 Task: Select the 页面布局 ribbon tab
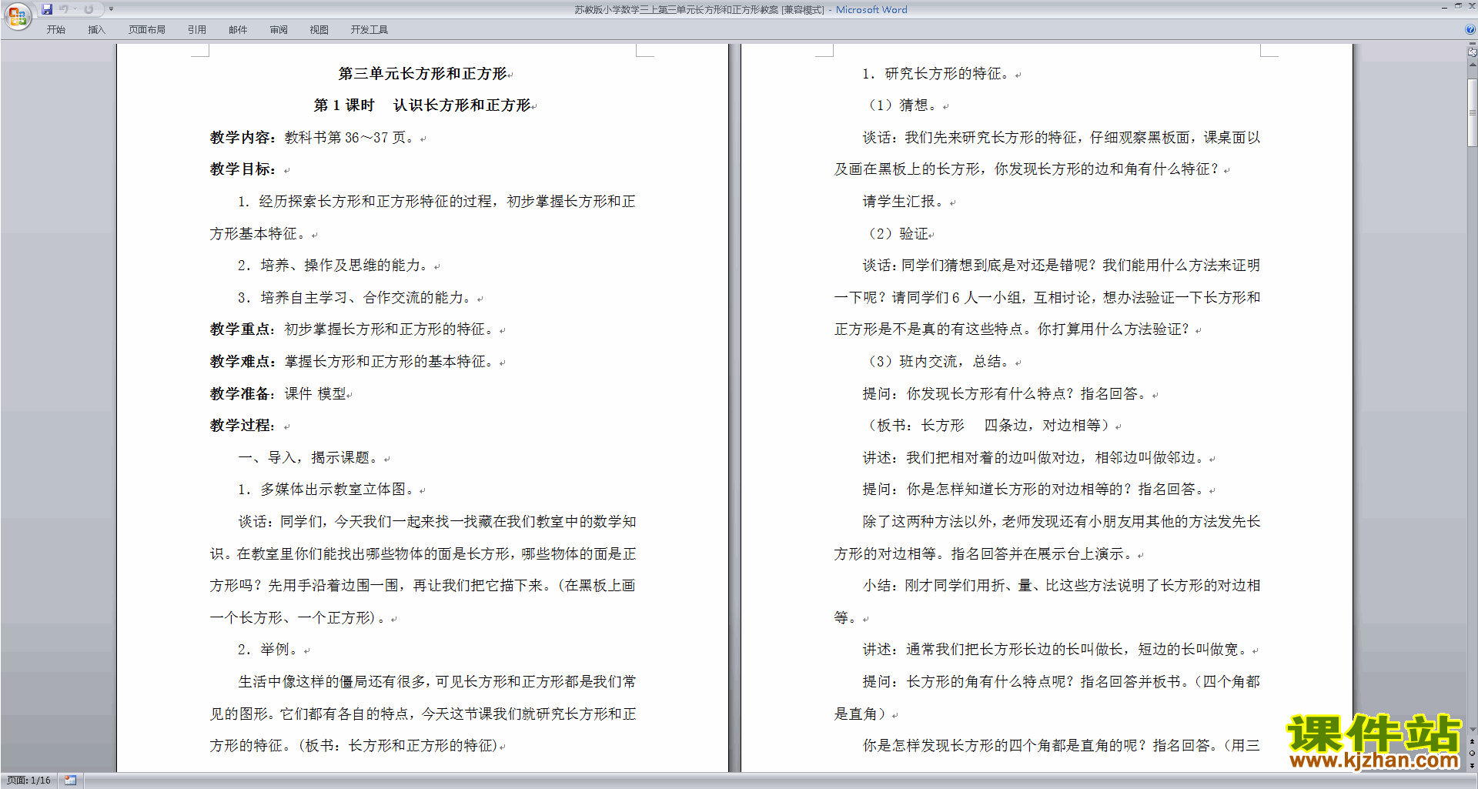(146, 29)
